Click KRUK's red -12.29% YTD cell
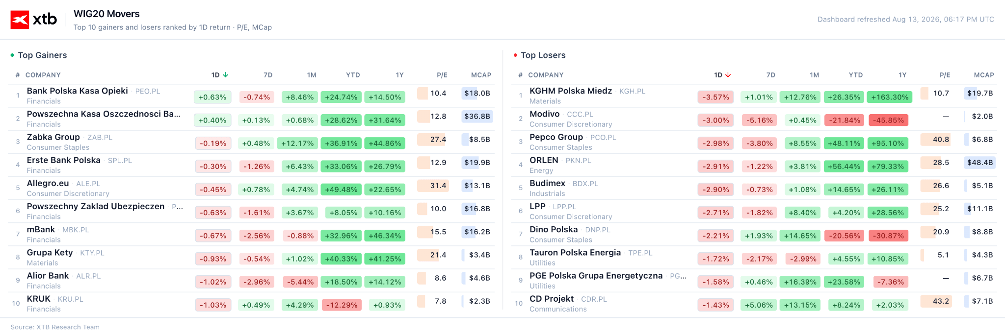The width and height of the screenshot is (1005, 336). [x=342, y=305]
